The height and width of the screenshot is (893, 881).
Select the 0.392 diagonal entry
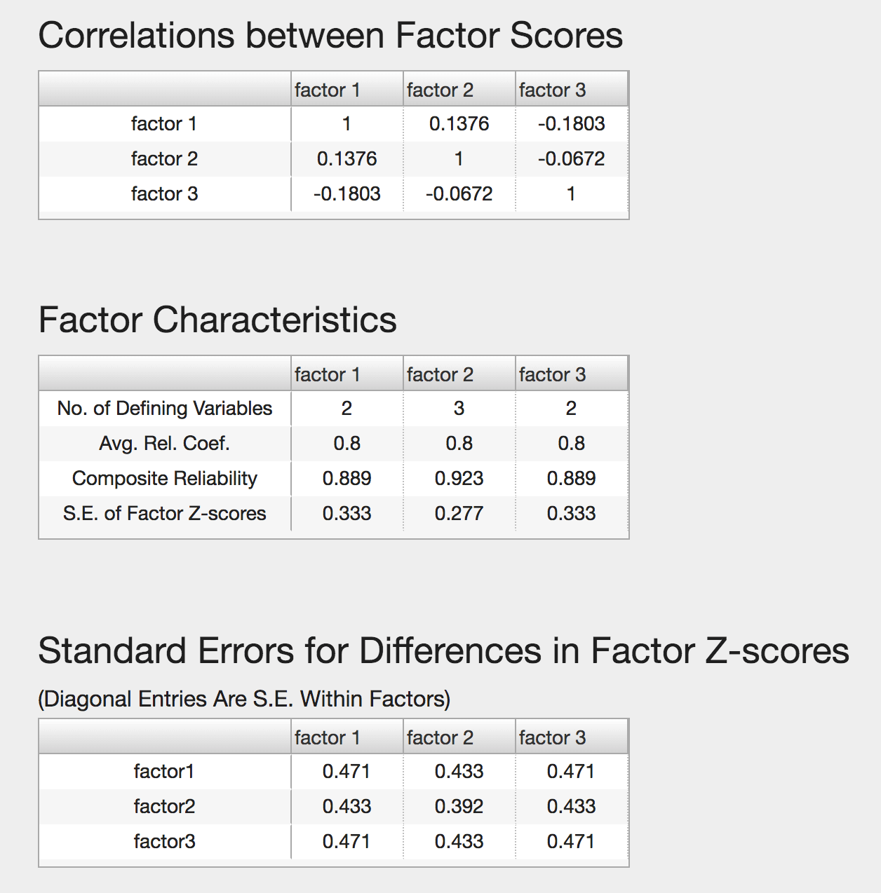[459, 807]
